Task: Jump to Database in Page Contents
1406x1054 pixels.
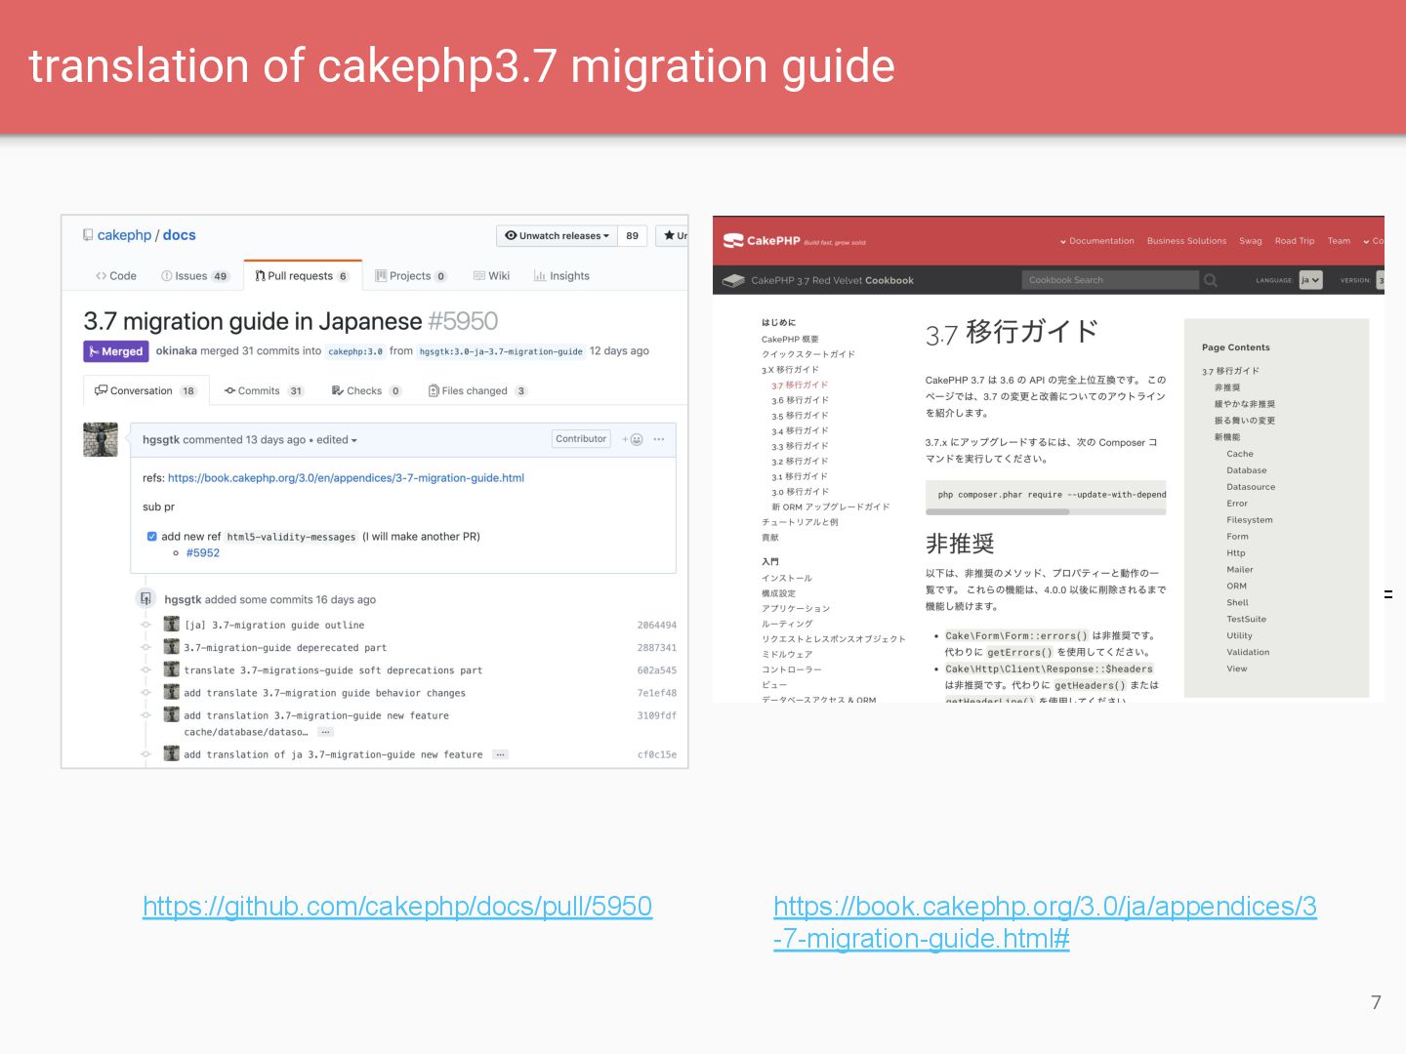Action: coord(1247,470)
